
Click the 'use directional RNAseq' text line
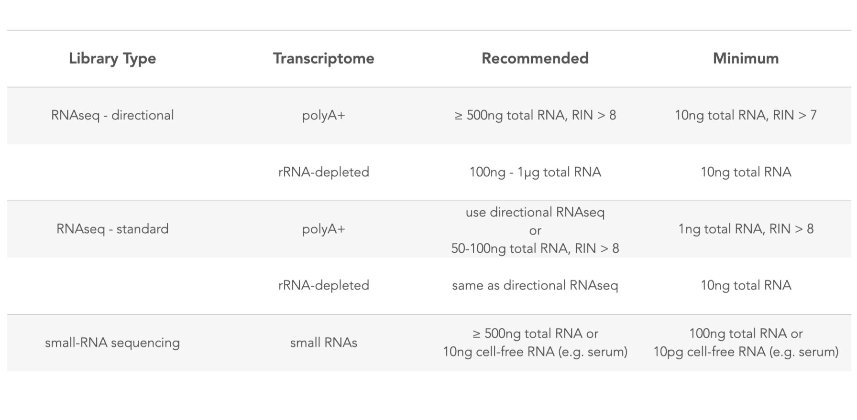tap(535, 212)
